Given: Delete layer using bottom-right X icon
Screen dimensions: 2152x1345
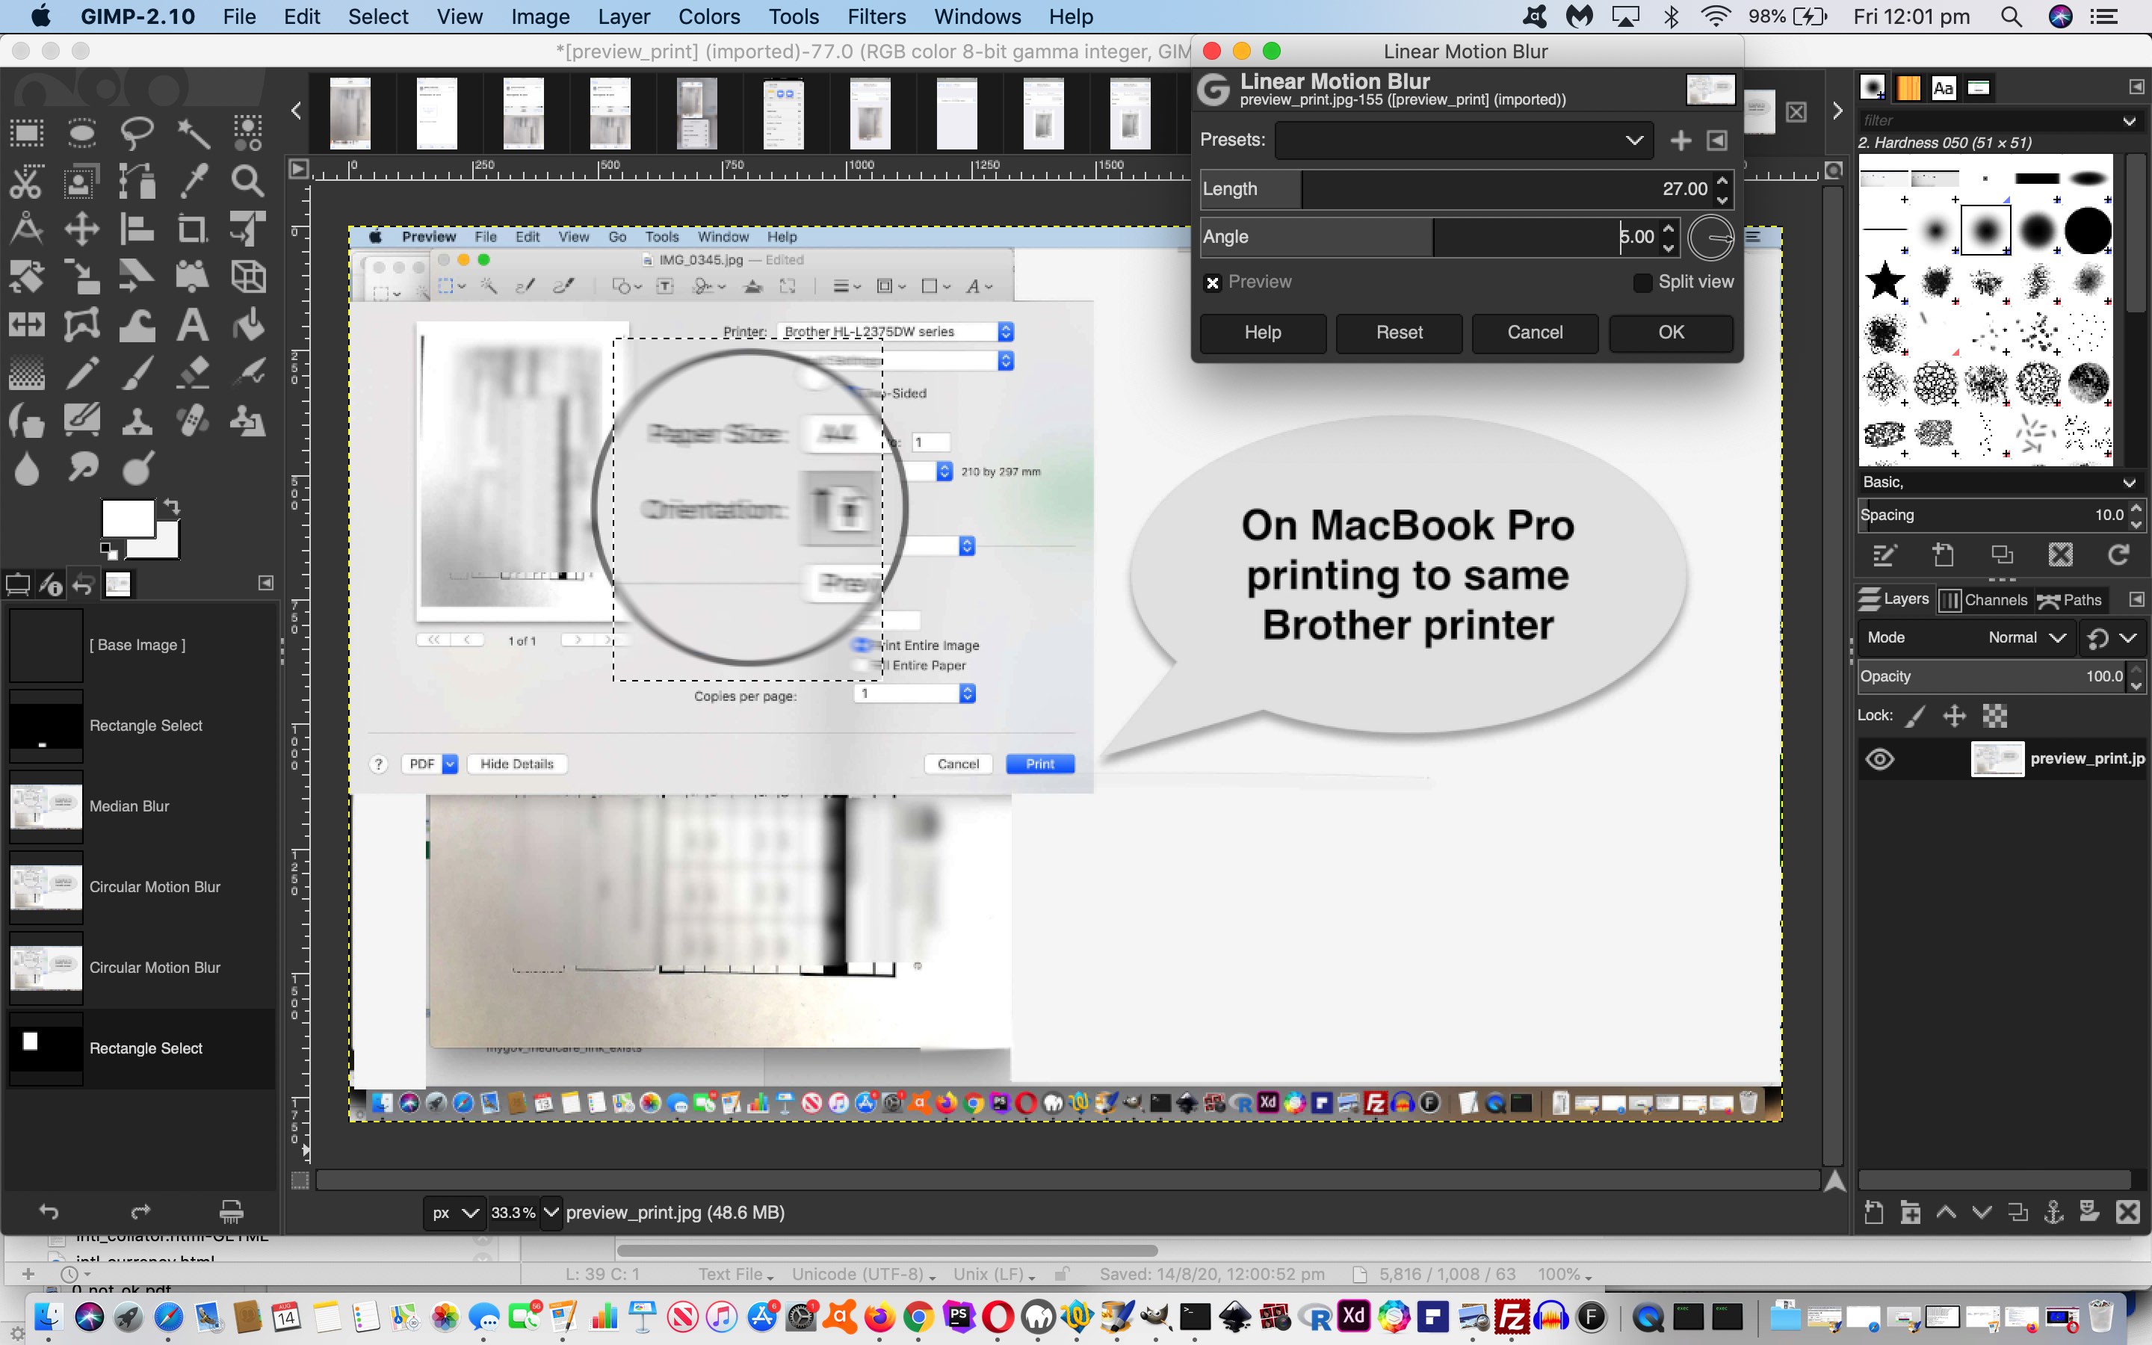Looking at the screenshot, I should pyautogui.click(x=2128, y=1211).
